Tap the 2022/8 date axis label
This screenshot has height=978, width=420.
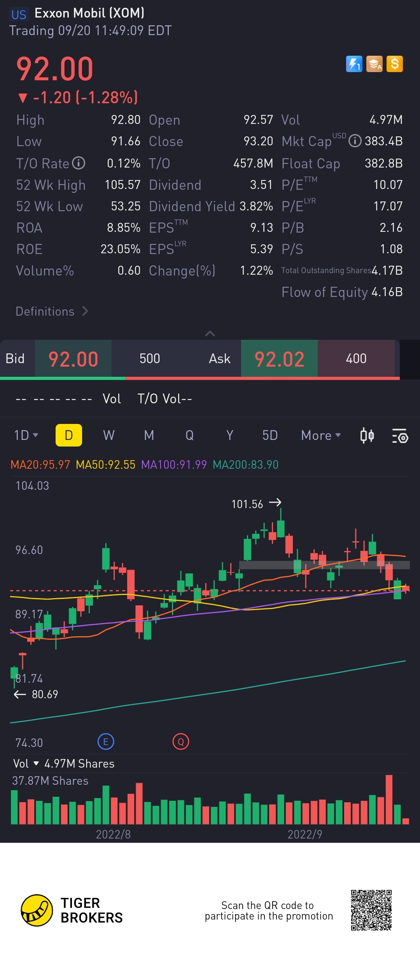pos(113,834)
